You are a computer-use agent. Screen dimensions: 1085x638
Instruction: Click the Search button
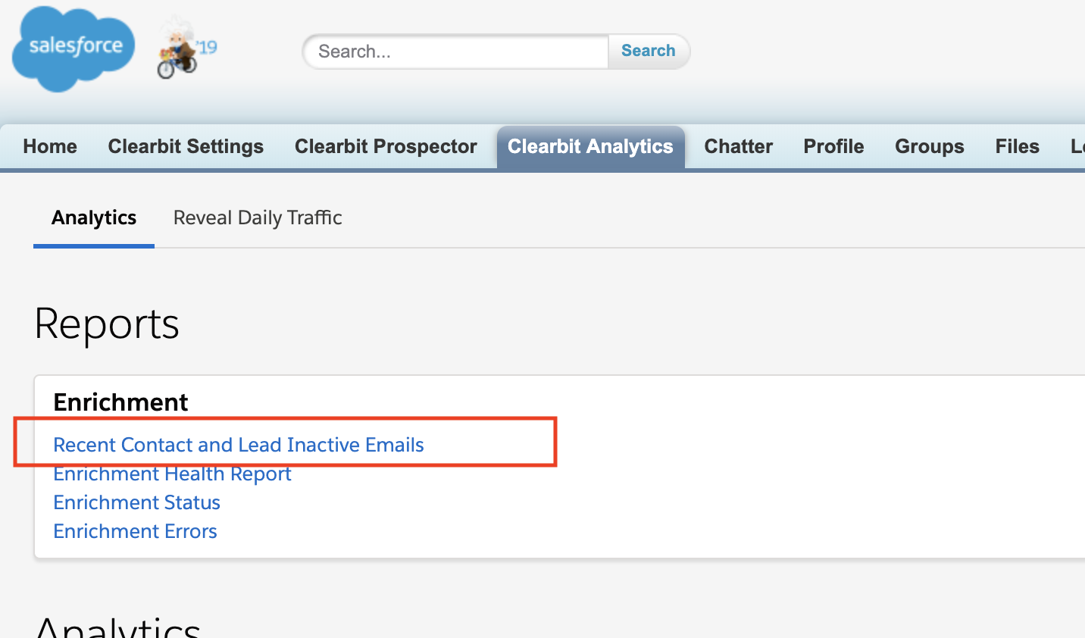point(649,51)
